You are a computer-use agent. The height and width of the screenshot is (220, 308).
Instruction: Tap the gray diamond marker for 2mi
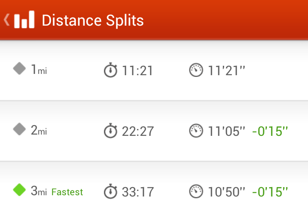19,129
